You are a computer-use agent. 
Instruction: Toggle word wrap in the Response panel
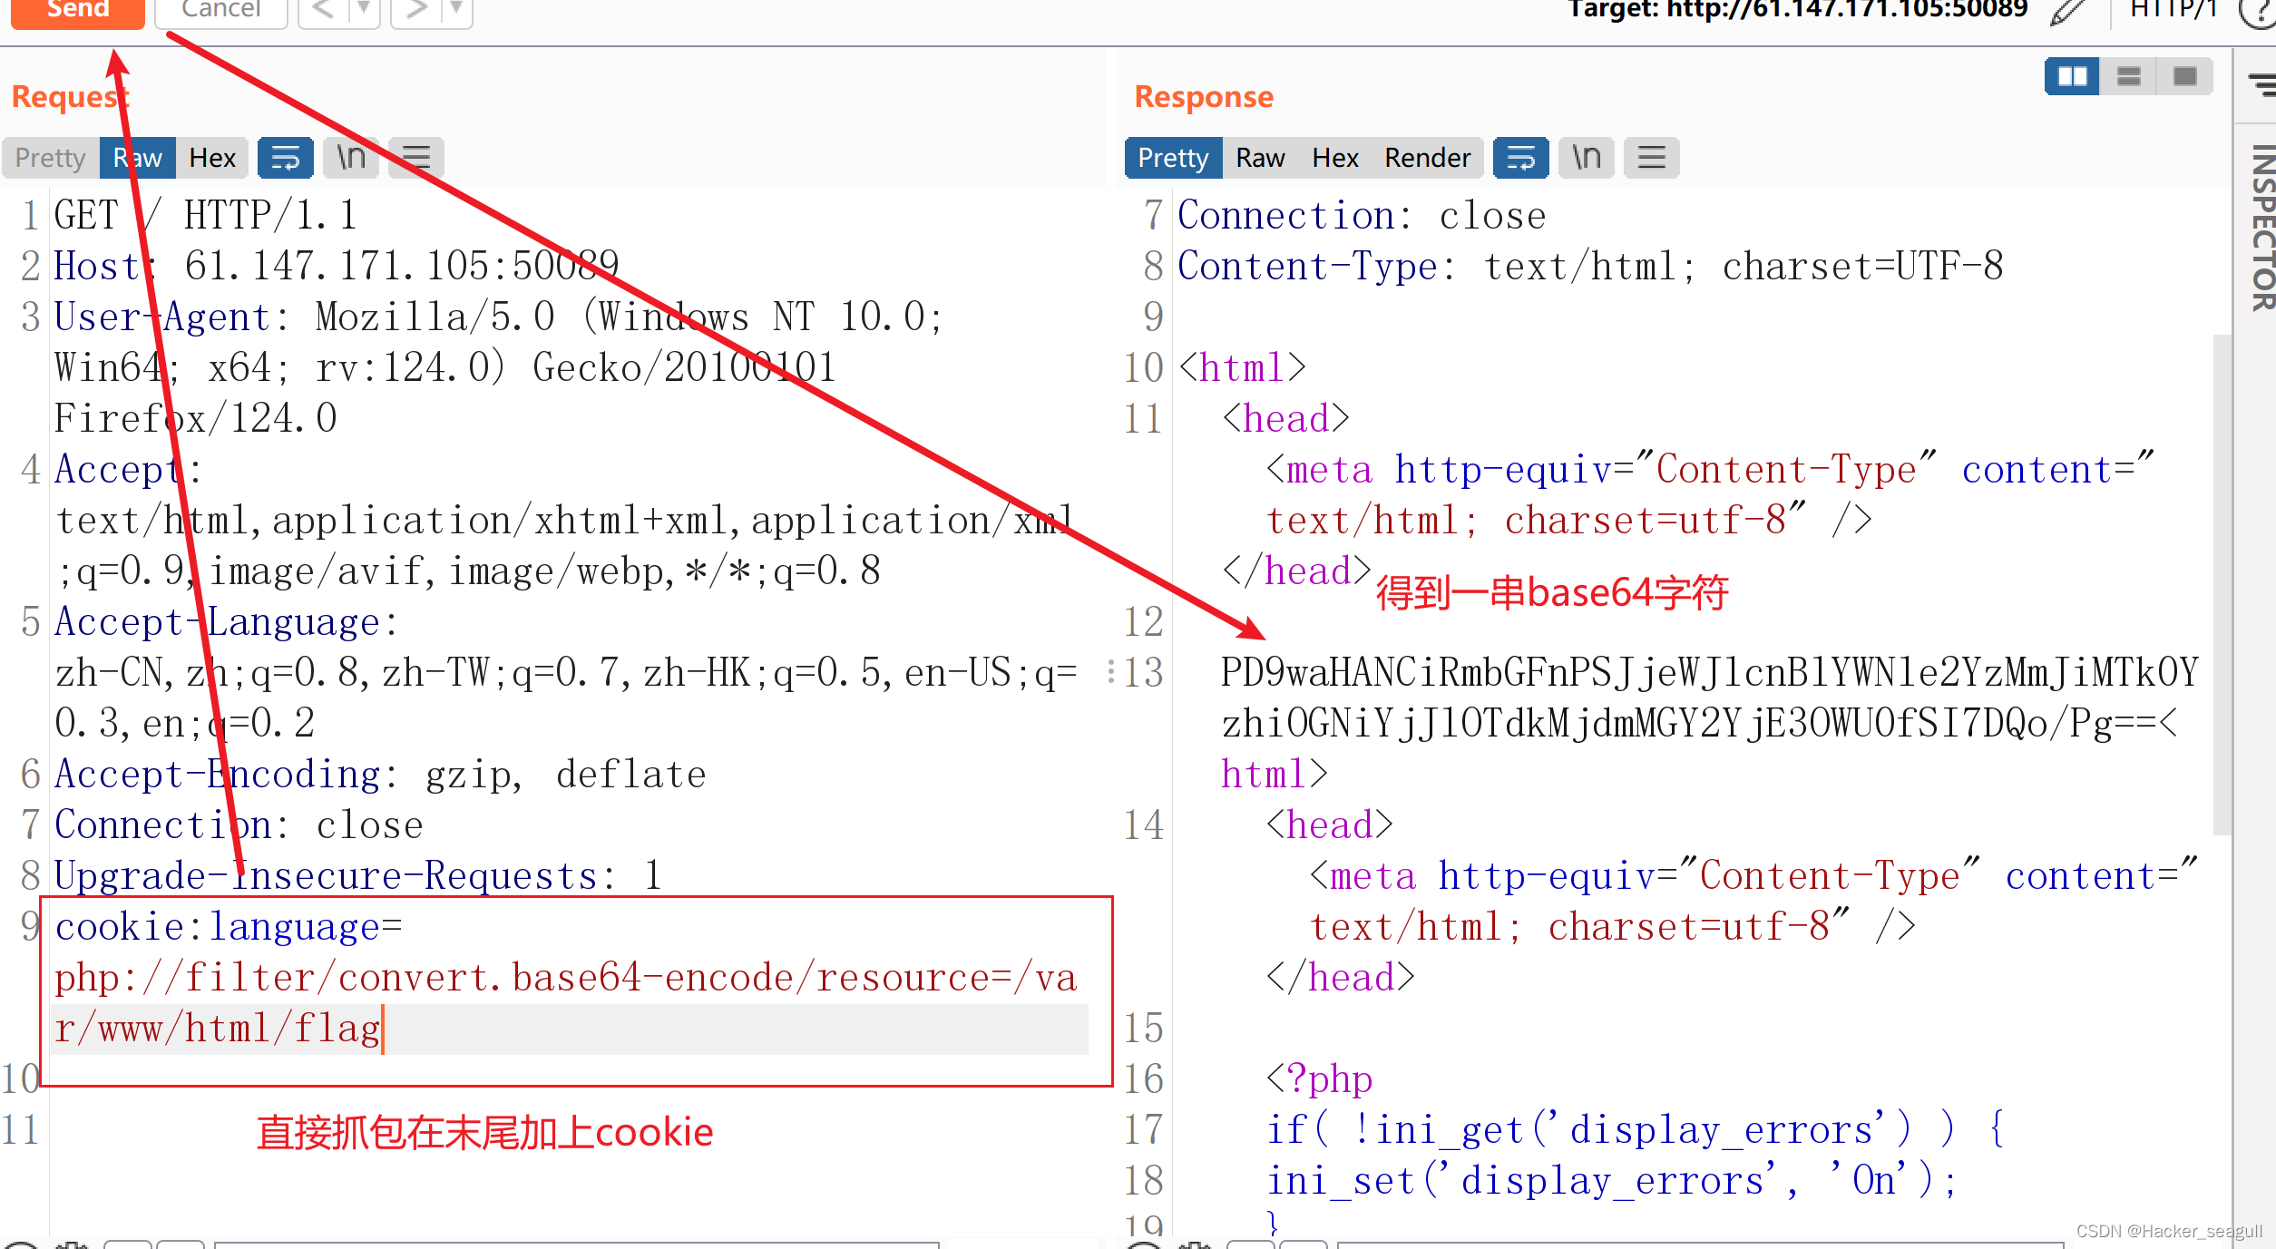click(1520, 158)
